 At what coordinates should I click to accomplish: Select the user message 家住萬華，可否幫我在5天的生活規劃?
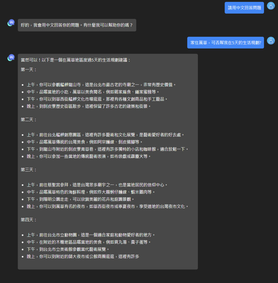point(225,42)
